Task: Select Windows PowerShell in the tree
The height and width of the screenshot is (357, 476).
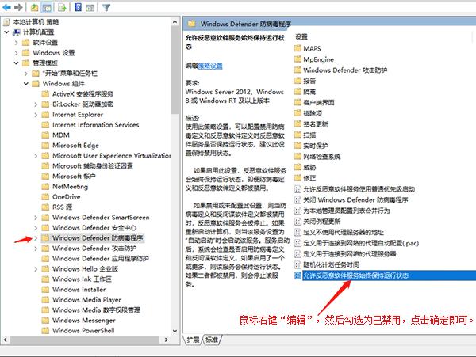Action: pyautogui.click(x=83, y=331)
